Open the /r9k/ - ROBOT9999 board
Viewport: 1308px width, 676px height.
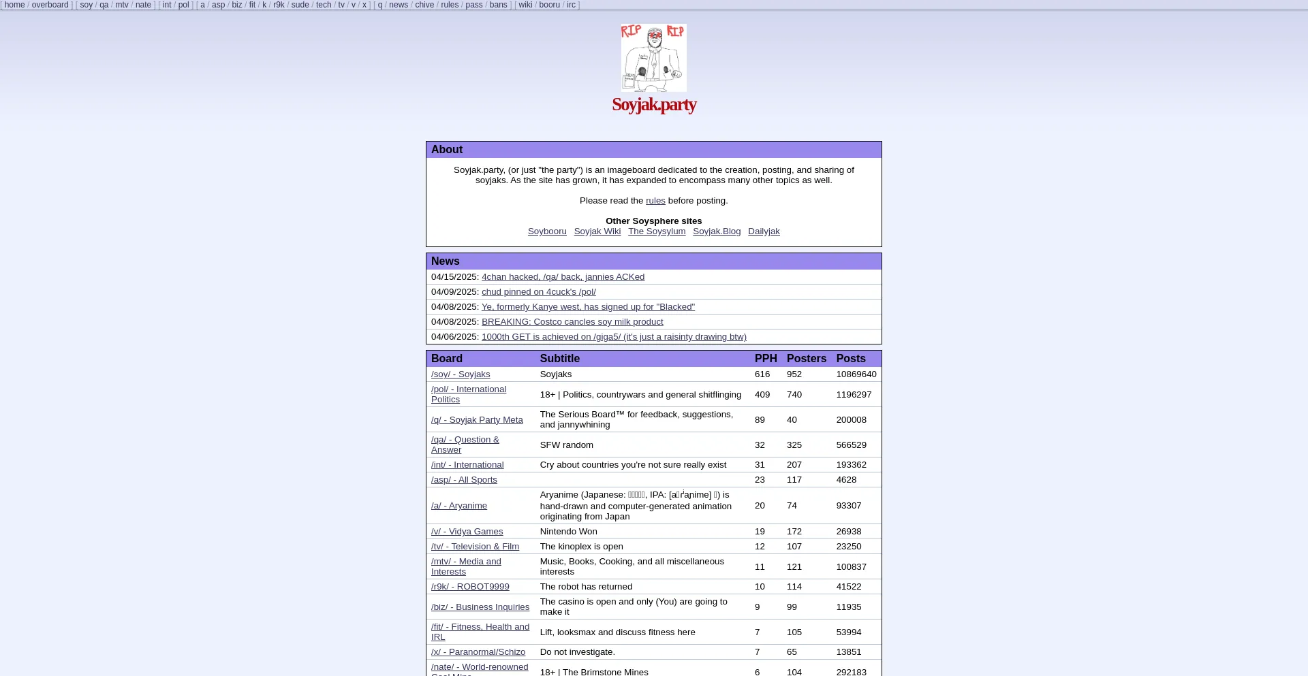point(470,587)
